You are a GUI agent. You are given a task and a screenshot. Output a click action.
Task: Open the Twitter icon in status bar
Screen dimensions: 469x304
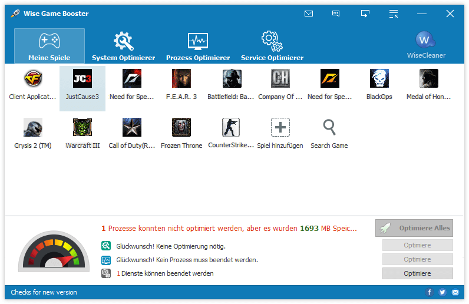tap(442, 292)
